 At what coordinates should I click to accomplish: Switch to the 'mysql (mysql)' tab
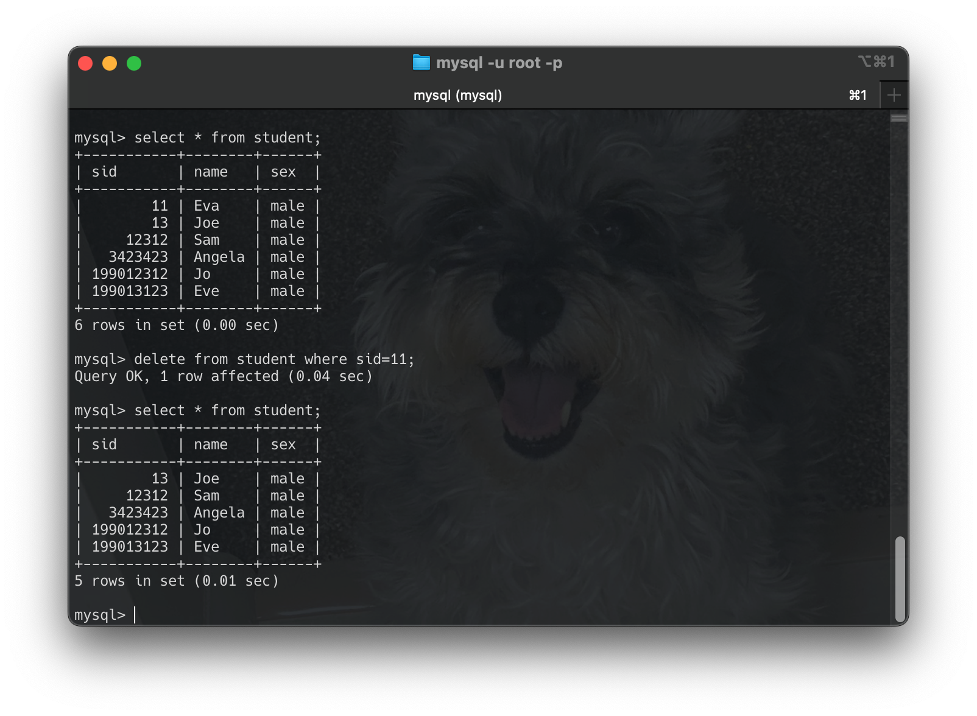pyautogui.click(x=459, y=95)
